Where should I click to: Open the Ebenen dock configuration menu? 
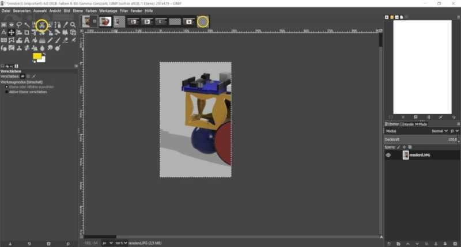click(x=458, y=124)
